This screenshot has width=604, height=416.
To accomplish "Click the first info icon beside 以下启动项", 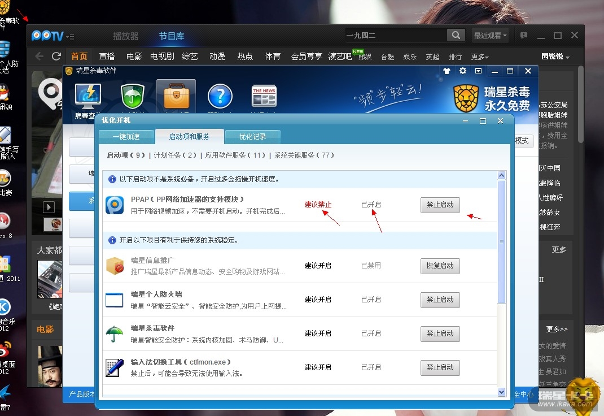I will [112, 179].
